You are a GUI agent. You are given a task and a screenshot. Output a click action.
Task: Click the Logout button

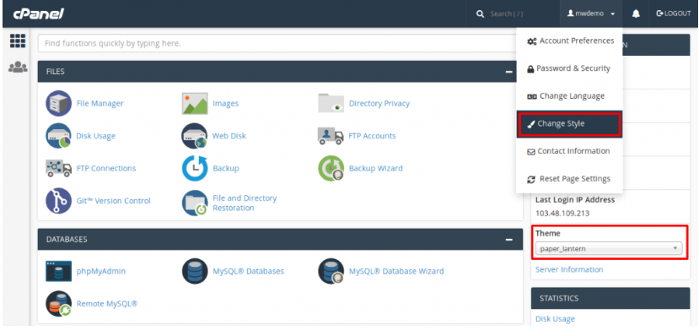click(674, 14)
